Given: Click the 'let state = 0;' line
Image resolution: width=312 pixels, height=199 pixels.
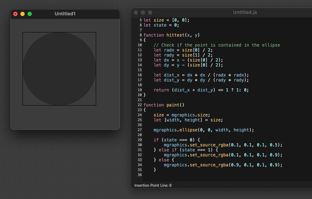Looking at the screenshot, I should 161,25.
